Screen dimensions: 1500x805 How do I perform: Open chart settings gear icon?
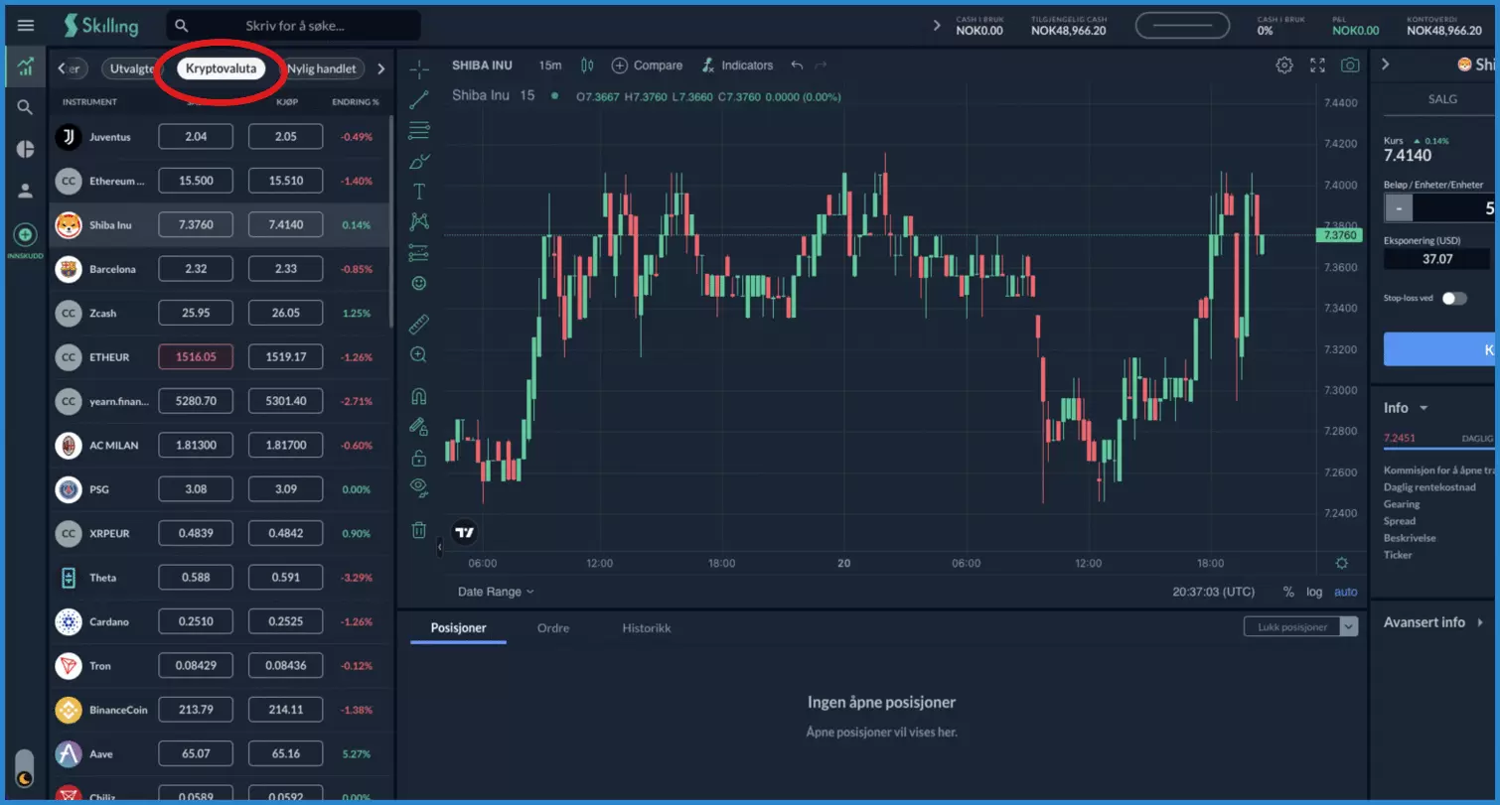pos(1284,66)
